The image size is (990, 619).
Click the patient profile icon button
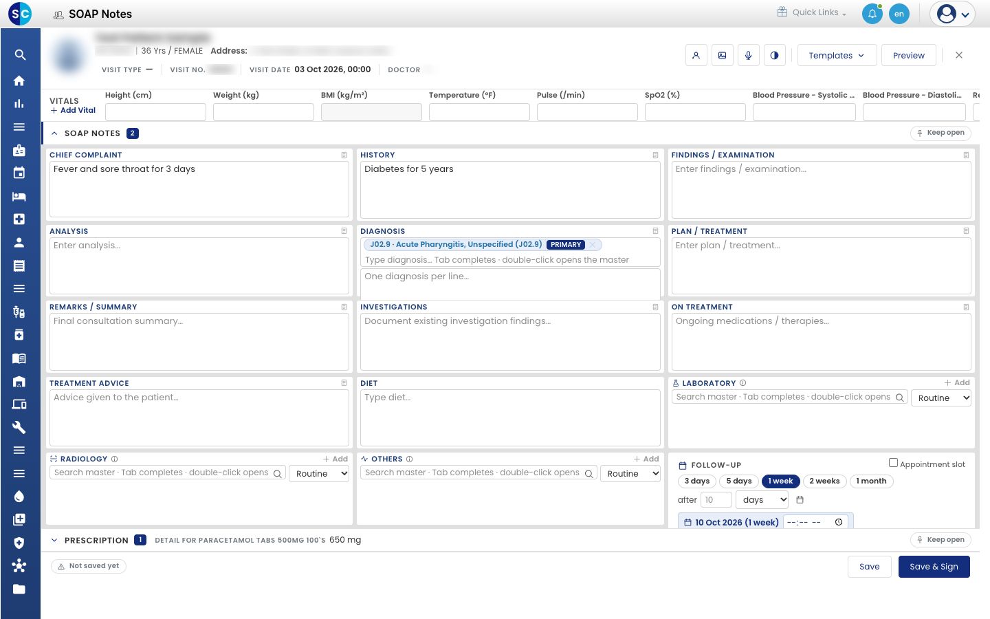(696, 56)
